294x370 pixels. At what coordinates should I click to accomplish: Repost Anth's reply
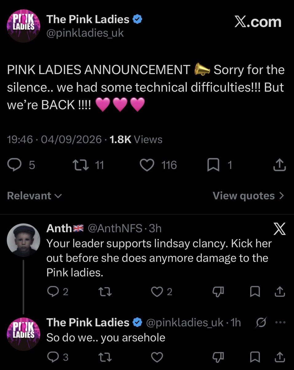[x=106, y=292]
